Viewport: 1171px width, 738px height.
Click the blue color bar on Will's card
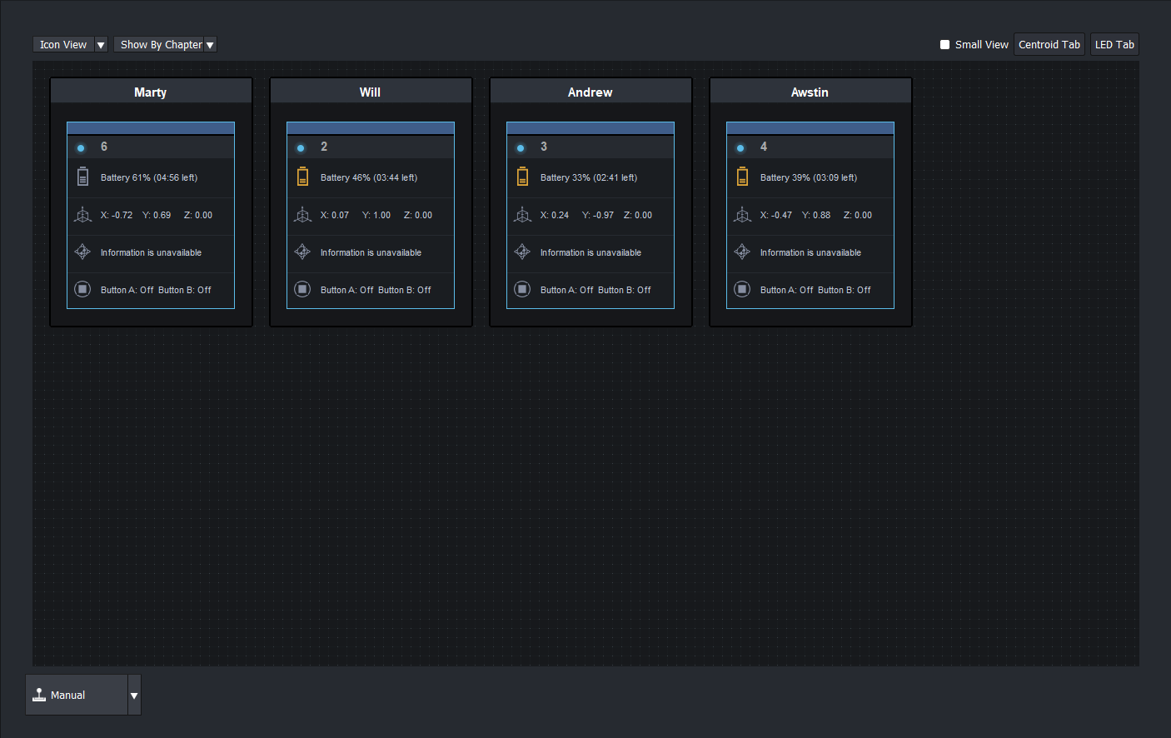pyautogui.click(x=371, y=128)
